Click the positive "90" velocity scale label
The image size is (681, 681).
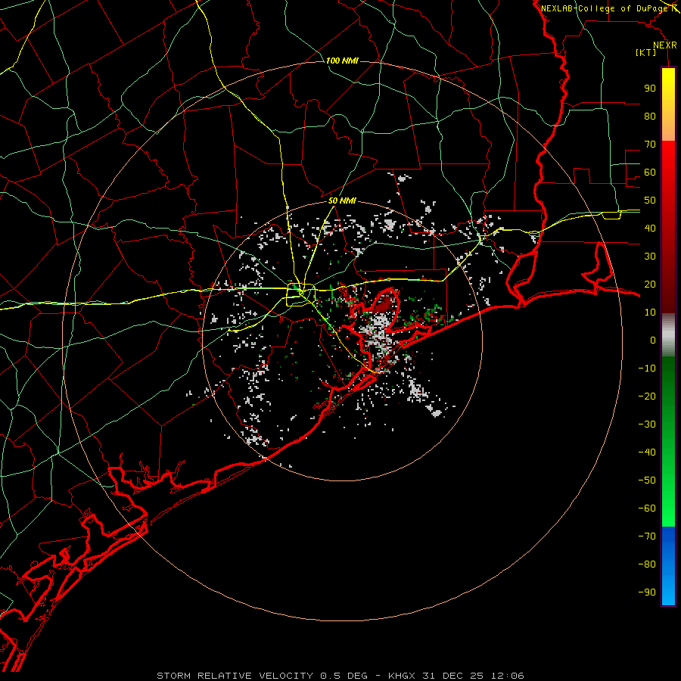[x=650, y=89]
